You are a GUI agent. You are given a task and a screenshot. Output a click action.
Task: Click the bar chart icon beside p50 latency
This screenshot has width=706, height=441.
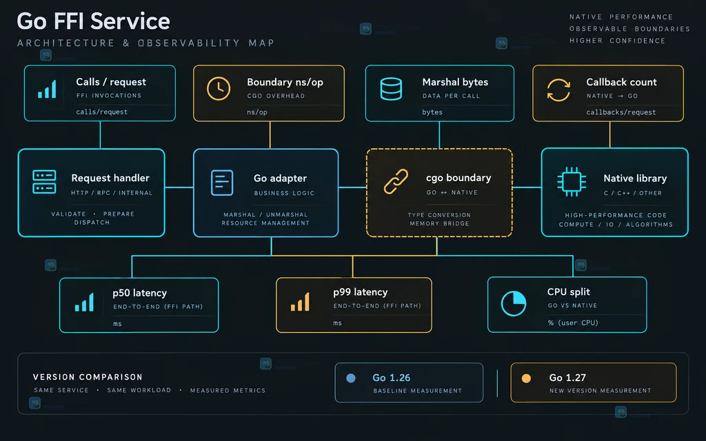84,302
